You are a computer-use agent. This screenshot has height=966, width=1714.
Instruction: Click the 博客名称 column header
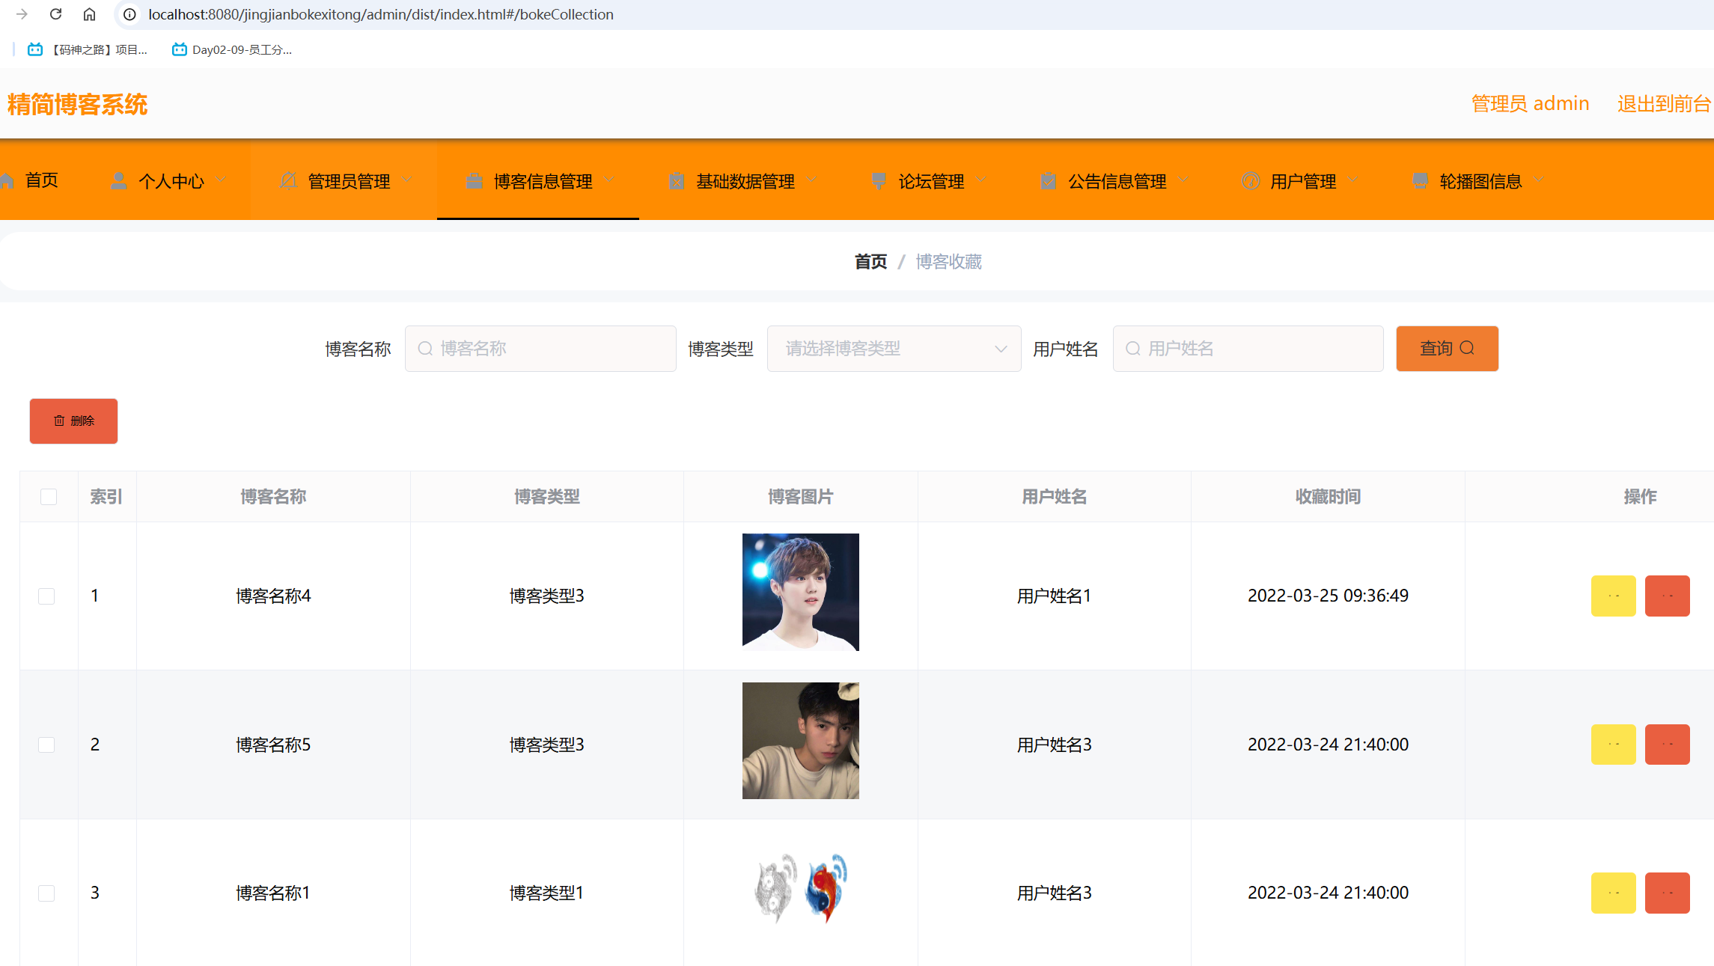pyautogui.click(x=273, y=497)
